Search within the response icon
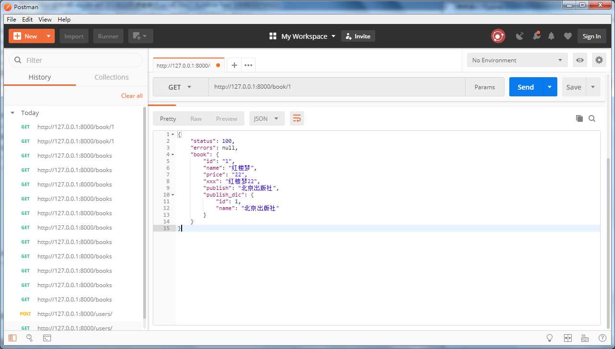The height and width of the screenshot is (349, 615). 592,118
